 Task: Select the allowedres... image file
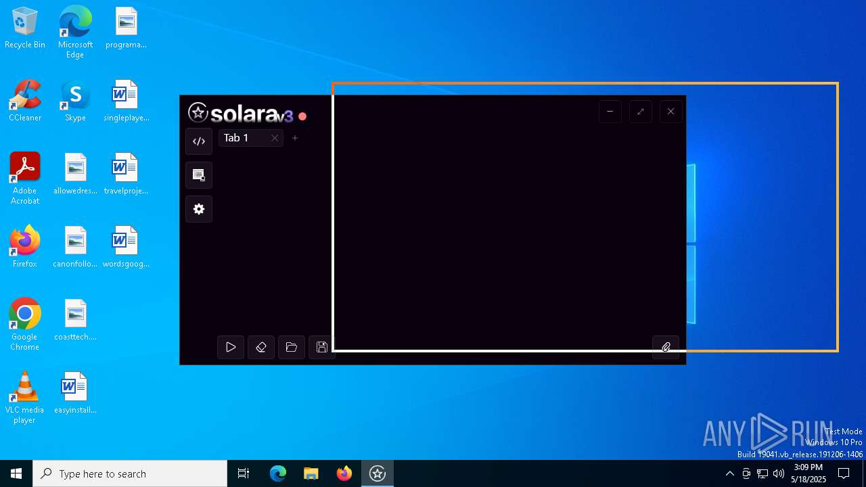click(75, 174)
